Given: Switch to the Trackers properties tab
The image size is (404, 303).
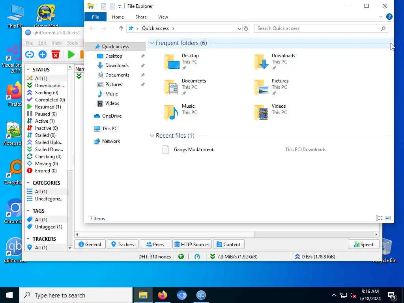Looking at the screenshot, I should click(123, 244).
